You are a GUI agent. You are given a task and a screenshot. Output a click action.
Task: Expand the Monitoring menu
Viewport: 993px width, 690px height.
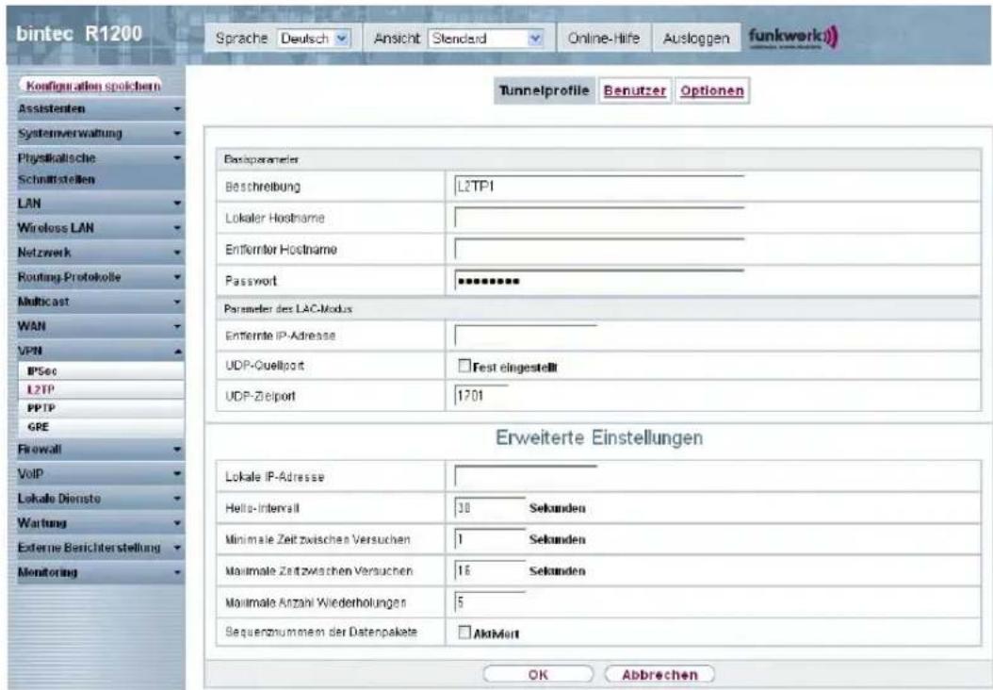(100, 572)
